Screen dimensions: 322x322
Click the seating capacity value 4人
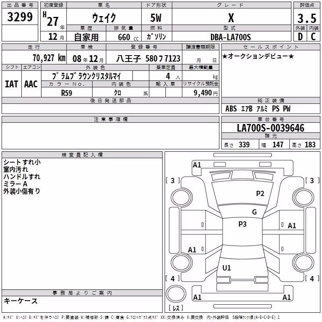tap(173, 76)
